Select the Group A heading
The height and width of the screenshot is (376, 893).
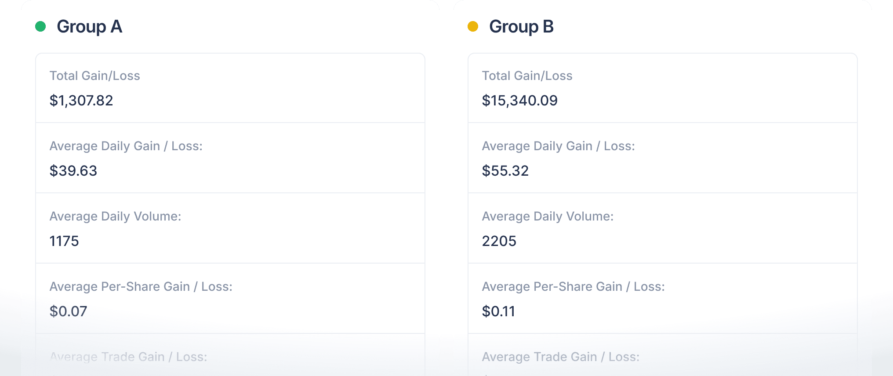pyautogui.click(x=90, y=27)
